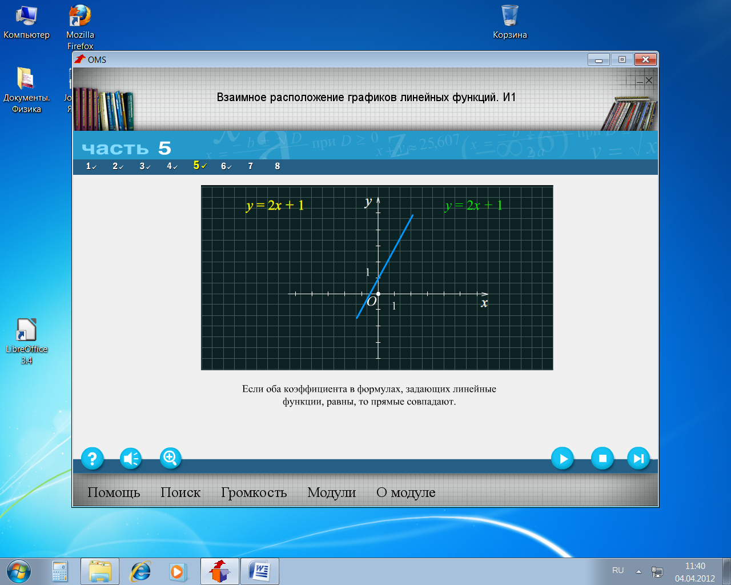Play the lesson animation
The image size is (731, 585).
pyautogui.click(x=563, y=458)
